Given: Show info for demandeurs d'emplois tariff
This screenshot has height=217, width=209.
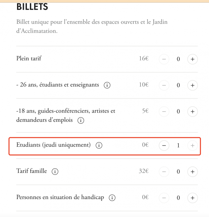Looking at the screenshot, I should click(81, 121).
